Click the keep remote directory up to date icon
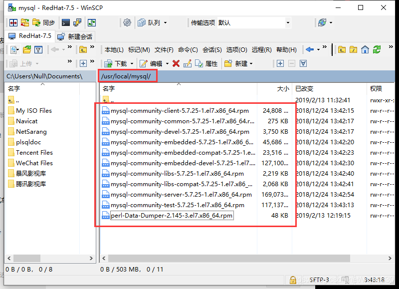The height and width of the screenshot is (289, 399). click(92, 23)
